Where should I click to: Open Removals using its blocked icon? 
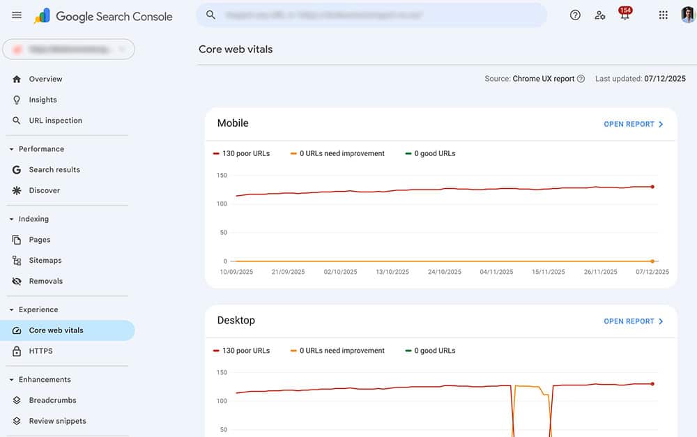pos(15,281)
